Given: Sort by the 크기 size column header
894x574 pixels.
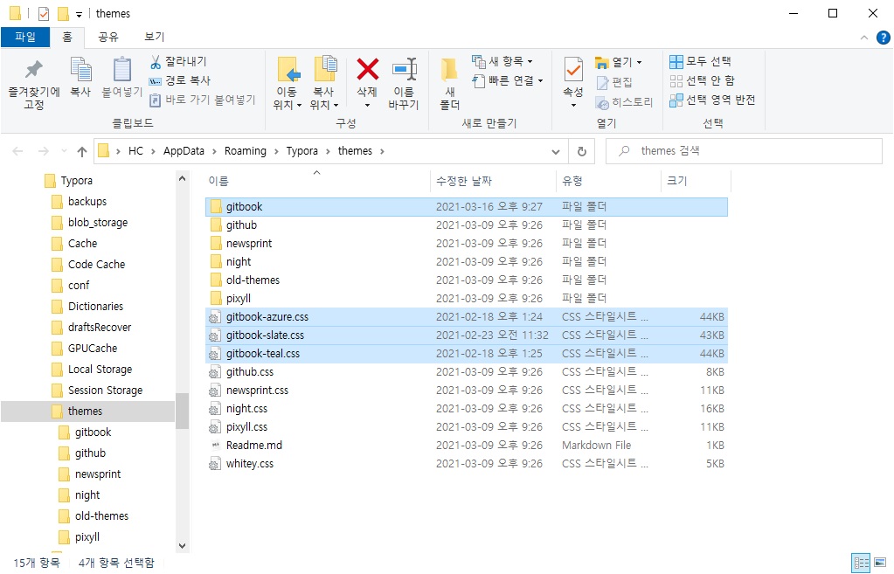Looking at the screenshot, I should (696, 181).
